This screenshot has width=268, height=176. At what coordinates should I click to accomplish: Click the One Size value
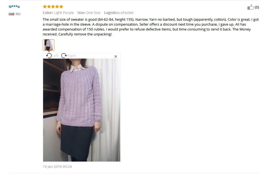pyautogui.click(x=93, y=13)
